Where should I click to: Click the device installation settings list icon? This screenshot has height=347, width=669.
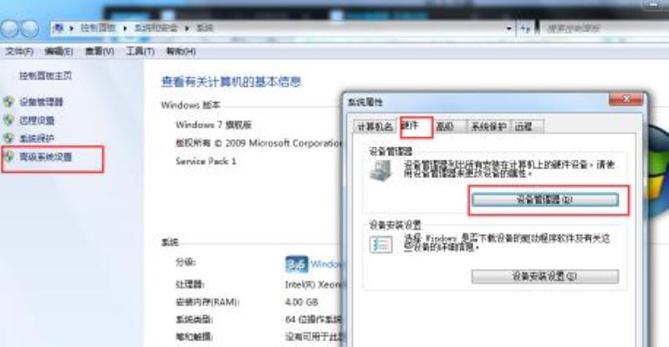(380, 244)
